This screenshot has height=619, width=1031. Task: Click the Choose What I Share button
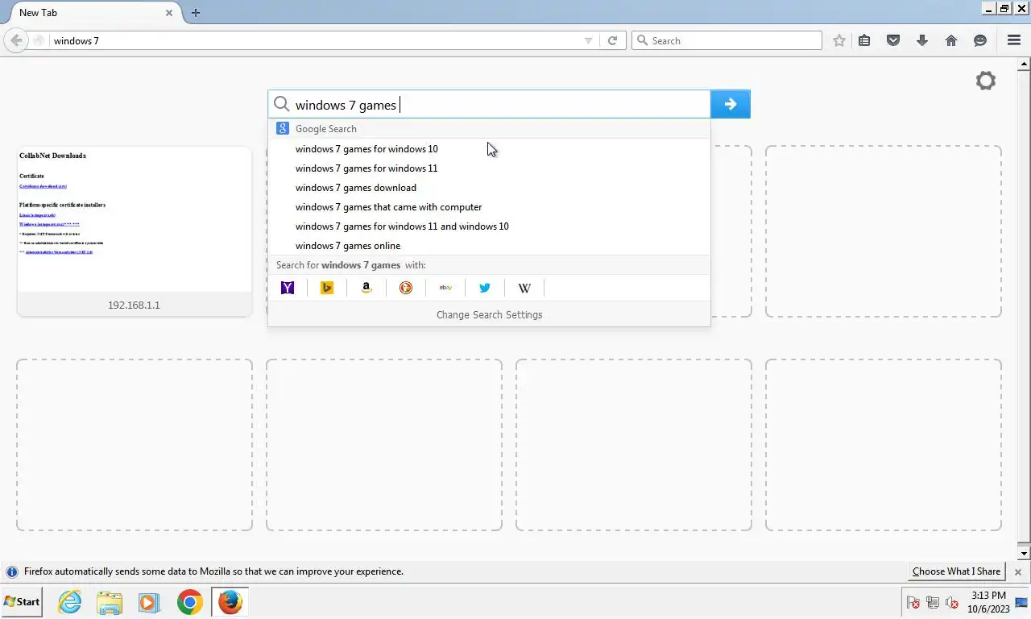point(956,571)
